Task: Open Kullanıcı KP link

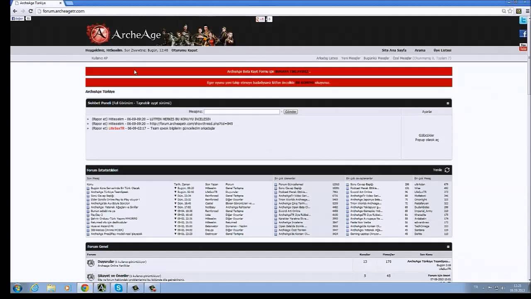Action: pos(100,58)
